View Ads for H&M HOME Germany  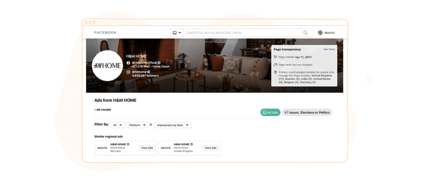pyautogui.click(x=147, y=148)
